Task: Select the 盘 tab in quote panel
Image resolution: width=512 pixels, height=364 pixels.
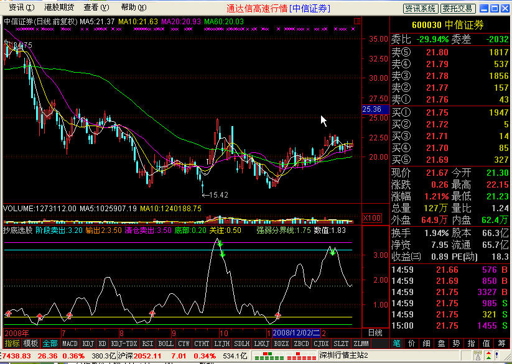Action: [442, 344]
